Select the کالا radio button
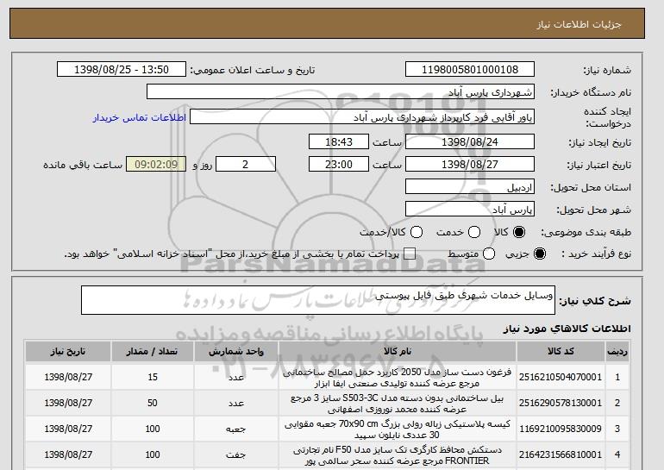 coord(519,232)
